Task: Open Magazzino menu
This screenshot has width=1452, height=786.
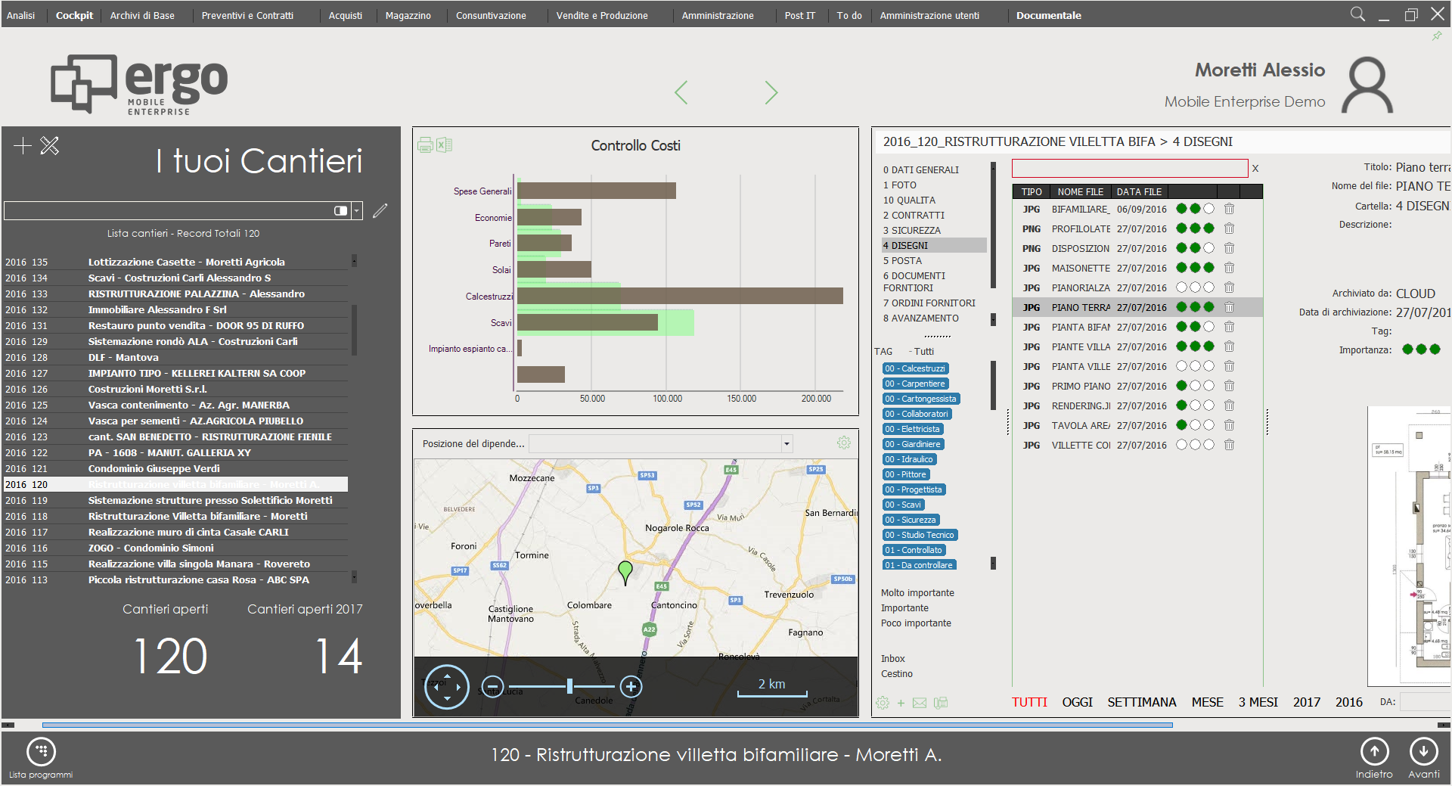Action: [408, 15]
